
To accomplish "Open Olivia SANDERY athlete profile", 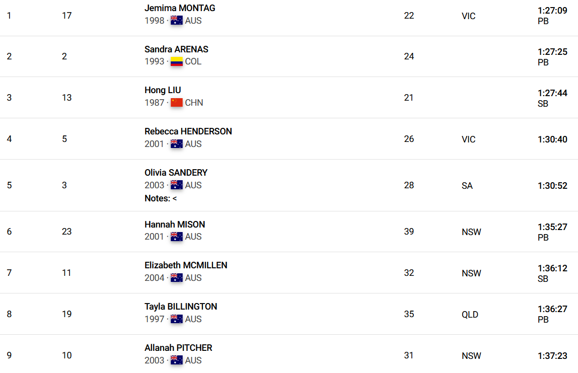I will coord(176,173).
